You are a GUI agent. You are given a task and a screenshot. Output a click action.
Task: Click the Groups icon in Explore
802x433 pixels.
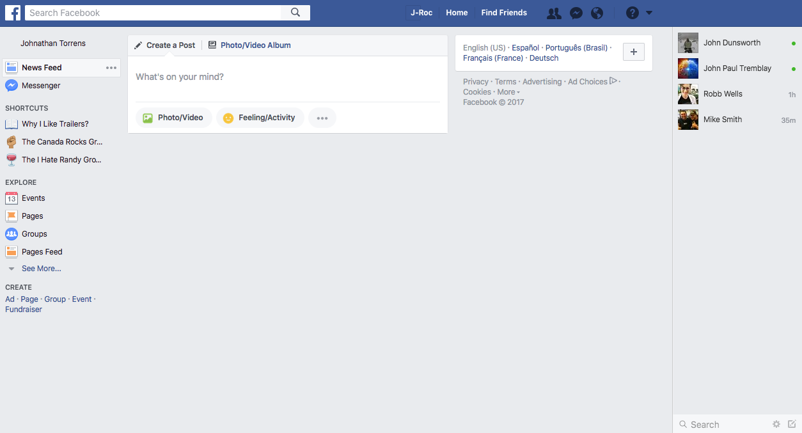click(x=12, y=234)
